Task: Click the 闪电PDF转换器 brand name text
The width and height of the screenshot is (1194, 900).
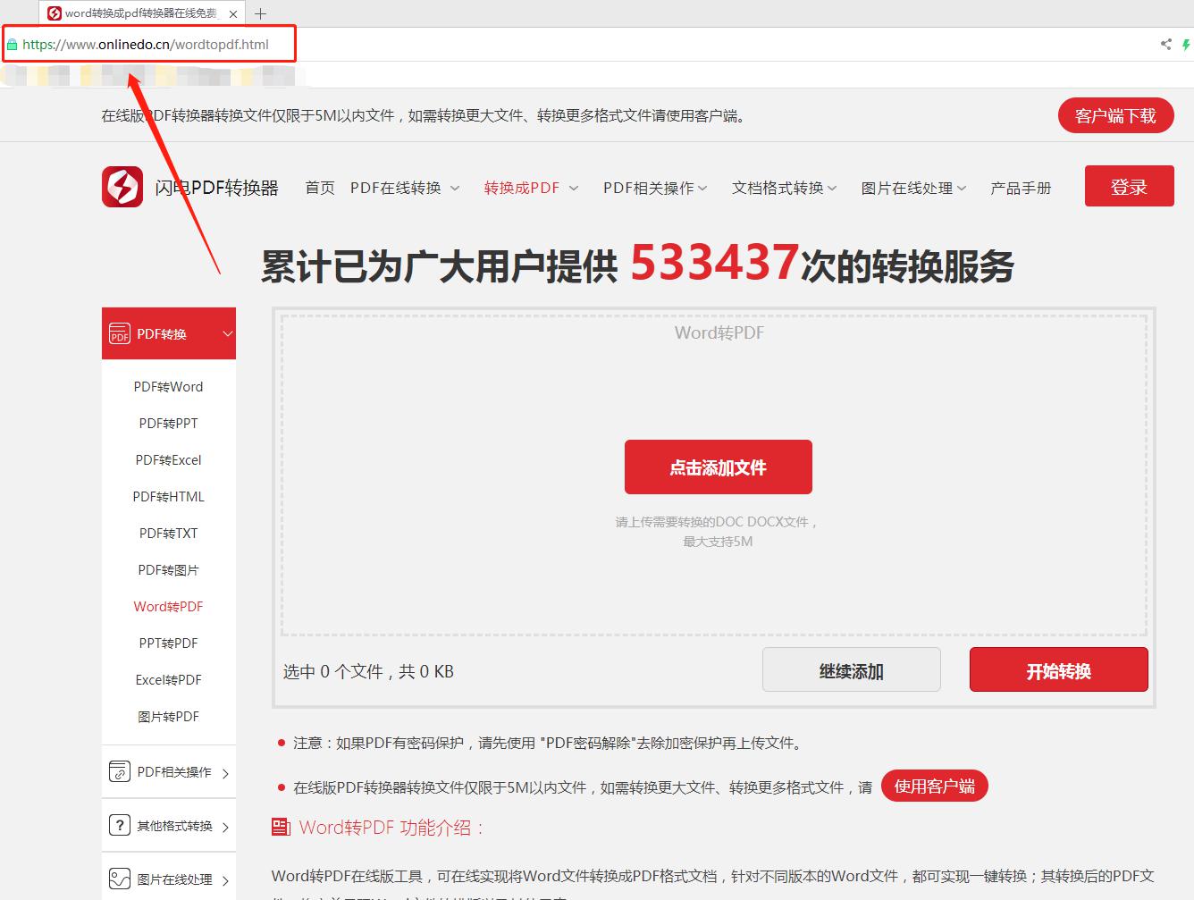Action: (216, 188)
